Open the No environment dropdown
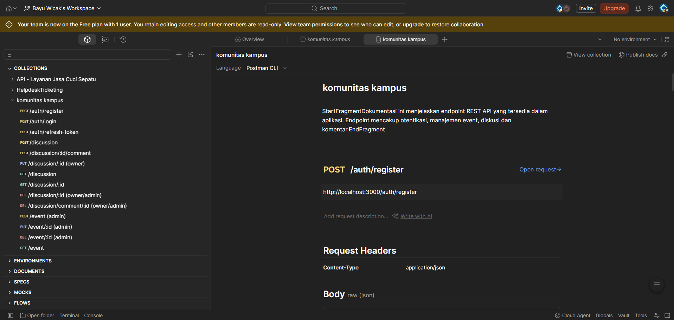Viewport: 674px width, 320px height. pos(635,39)
